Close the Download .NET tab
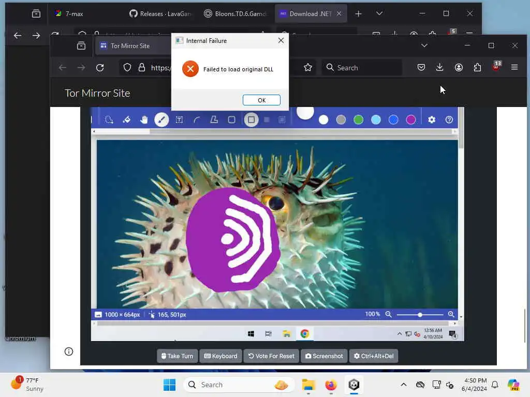The width and height of the screenshot is (530, 397). (x=338, y=13)
